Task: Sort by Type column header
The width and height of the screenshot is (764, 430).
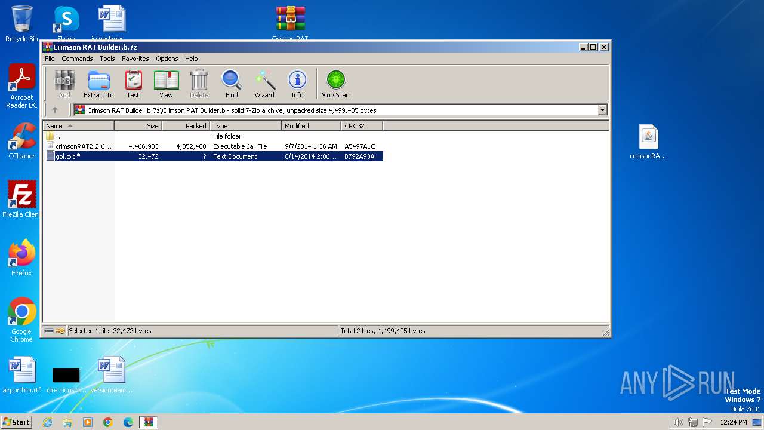Action: (x=245, y=126)
